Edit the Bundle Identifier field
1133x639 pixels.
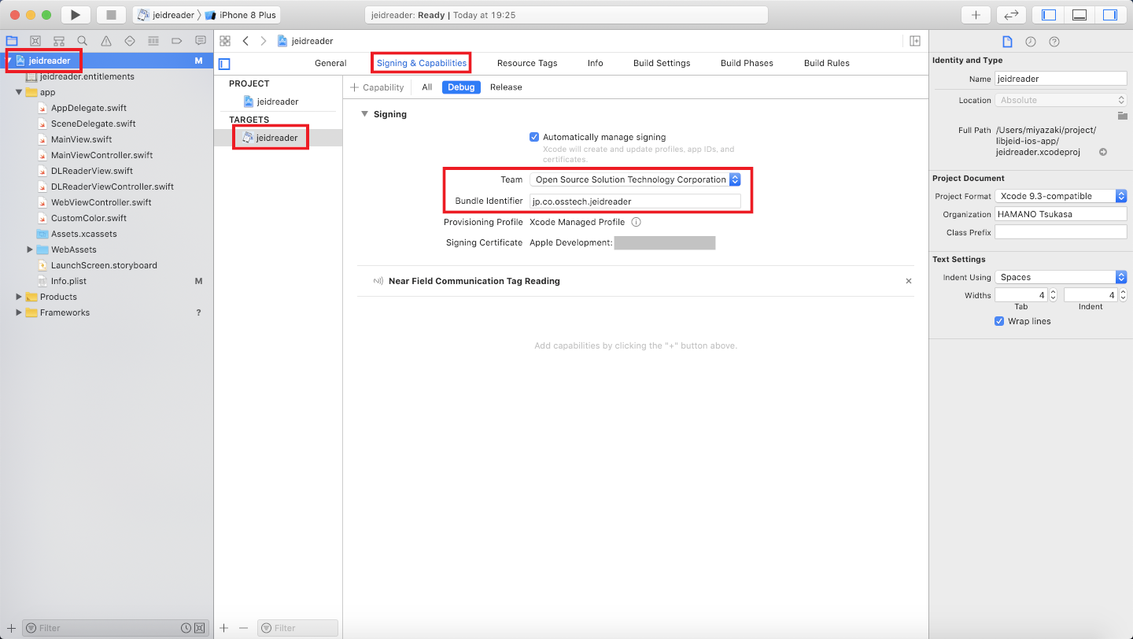point(635,201)
